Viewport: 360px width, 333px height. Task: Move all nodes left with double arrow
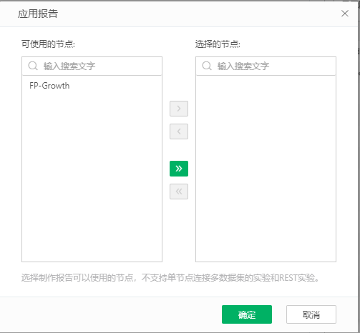[179, 192]
